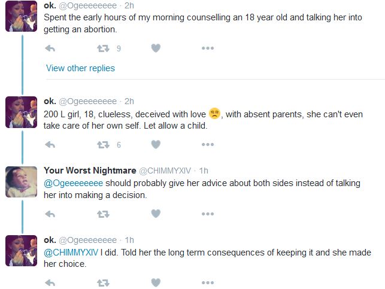Click Your Worst Nightmare's avatar thumbnail
This screenshot has width=385, height=289.
[21, 182]
